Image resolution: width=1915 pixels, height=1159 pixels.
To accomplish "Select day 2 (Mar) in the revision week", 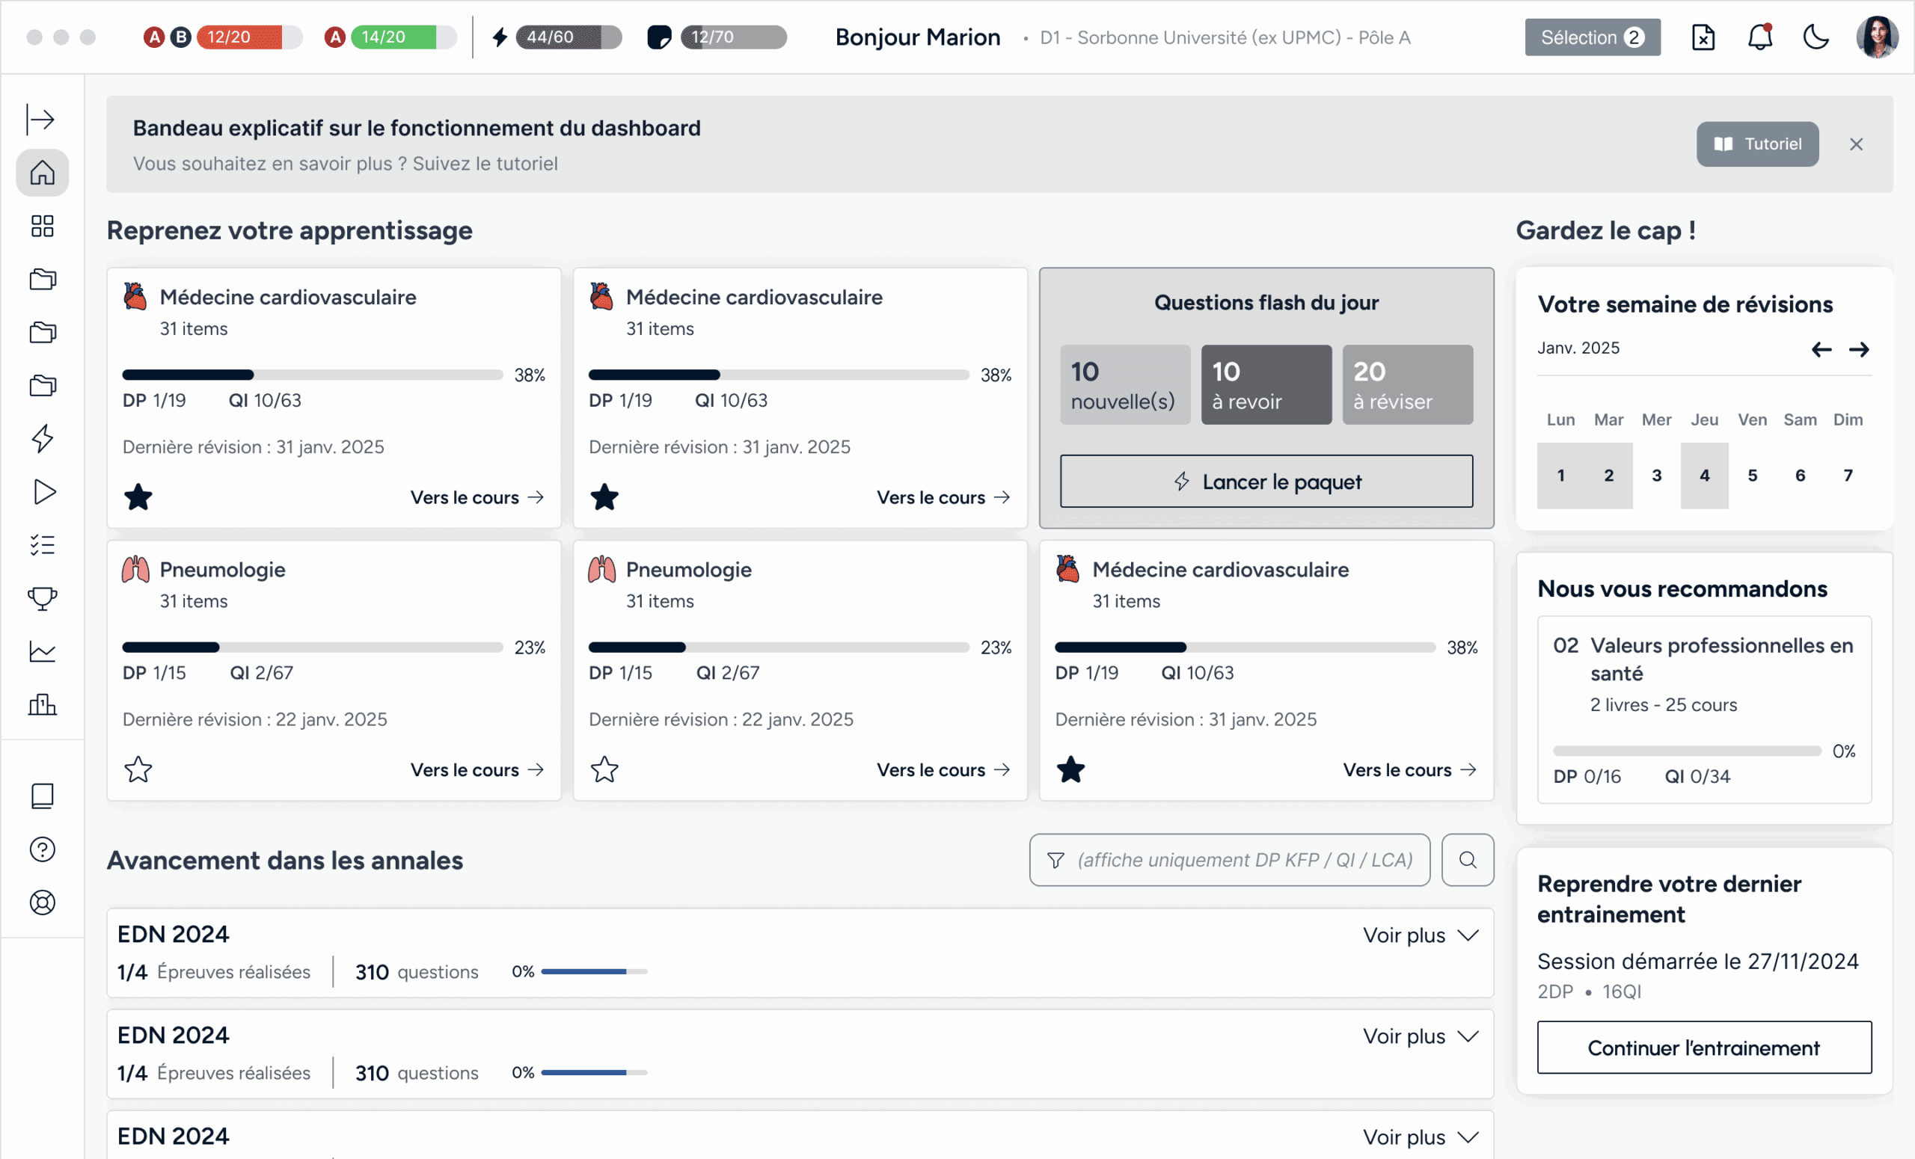I will [1609, 476].
